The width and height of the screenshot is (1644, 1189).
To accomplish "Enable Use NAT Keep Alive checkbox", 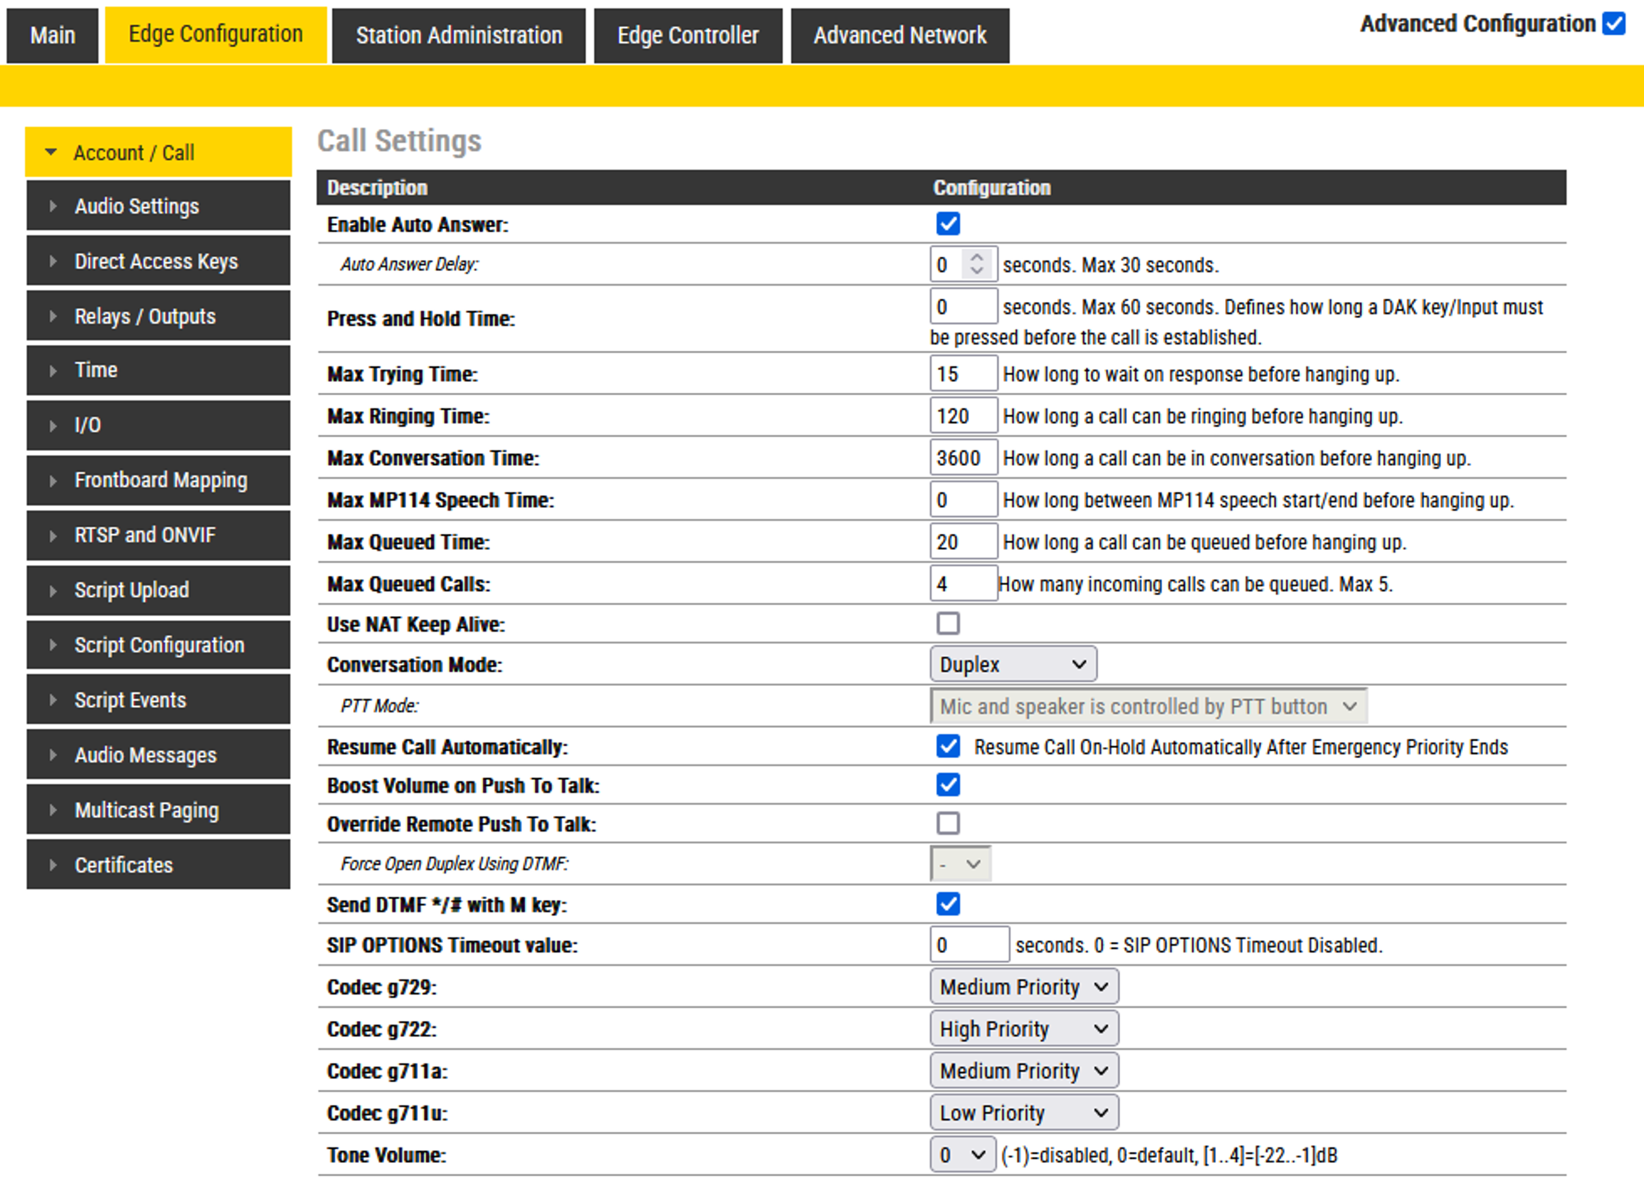I will (947, 624).
